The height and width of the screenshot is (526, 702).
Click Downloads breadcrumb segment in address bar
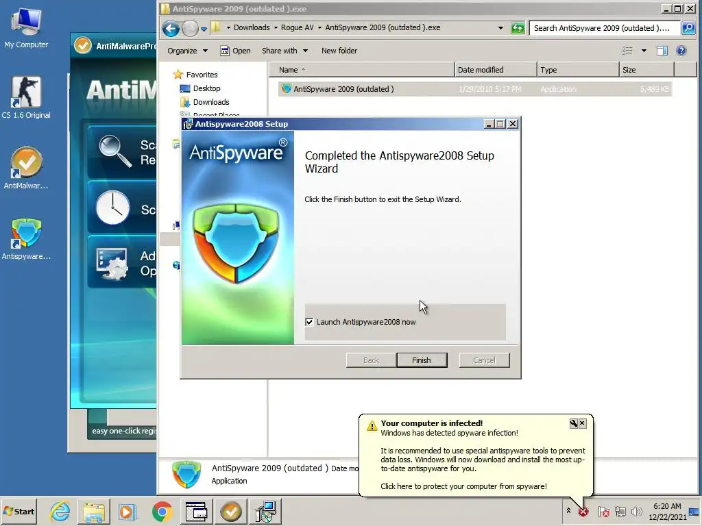(x=252, y=27)
